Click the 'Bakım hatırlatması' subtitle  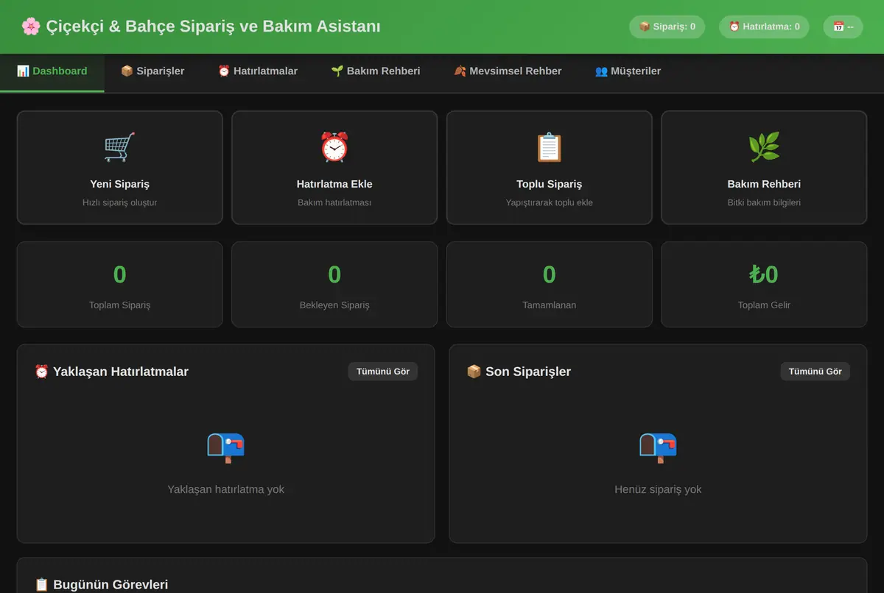[x=334, y=202]
